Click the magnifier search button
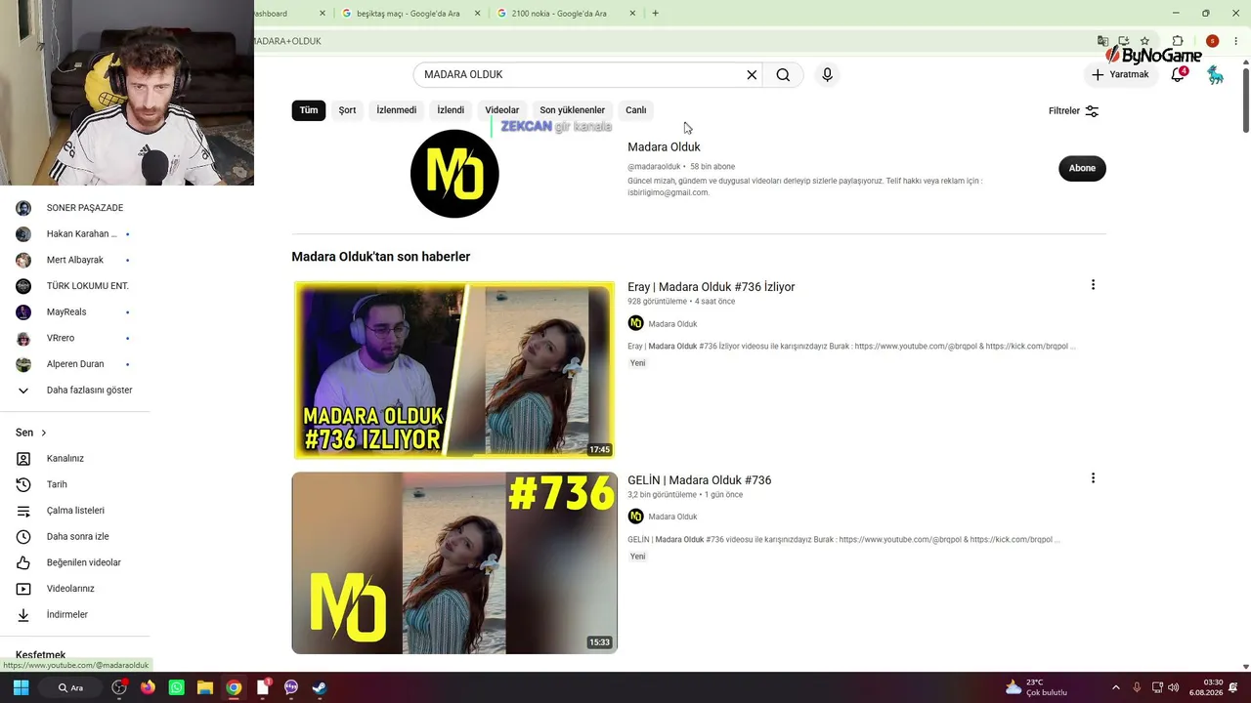The width and height of the screenshot is (1251, 703). (x=783, y=75)
